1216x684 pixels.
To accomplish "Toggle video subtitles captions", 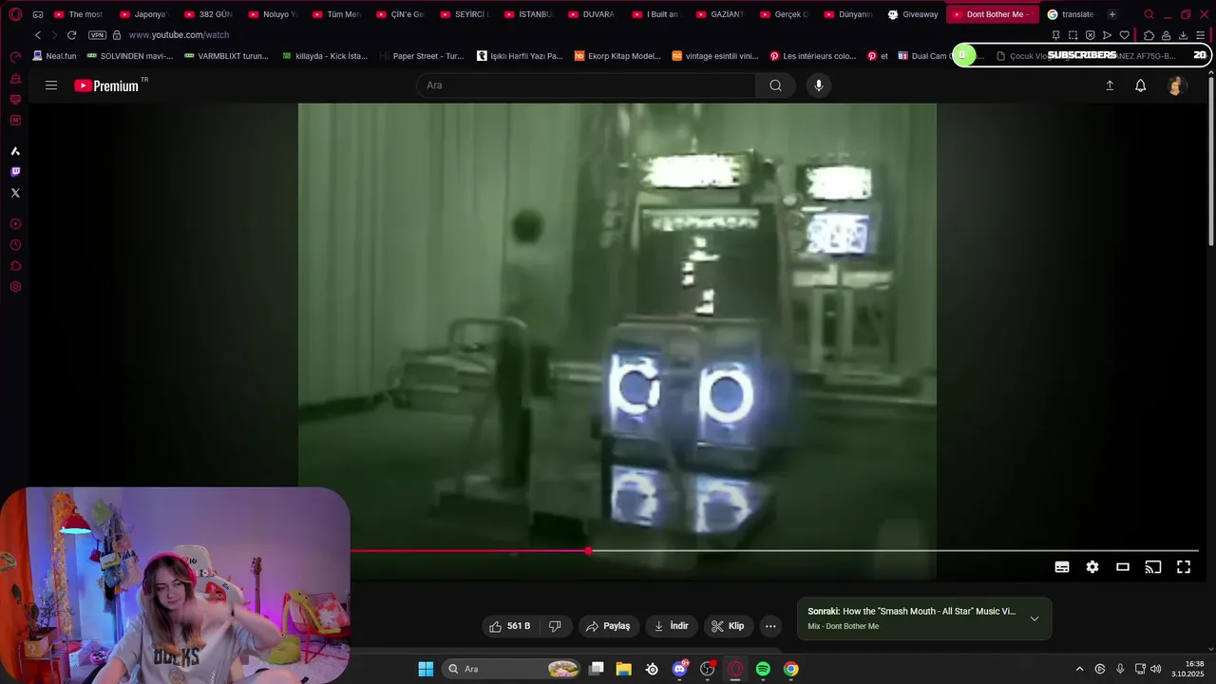I will pos(1062,567).
